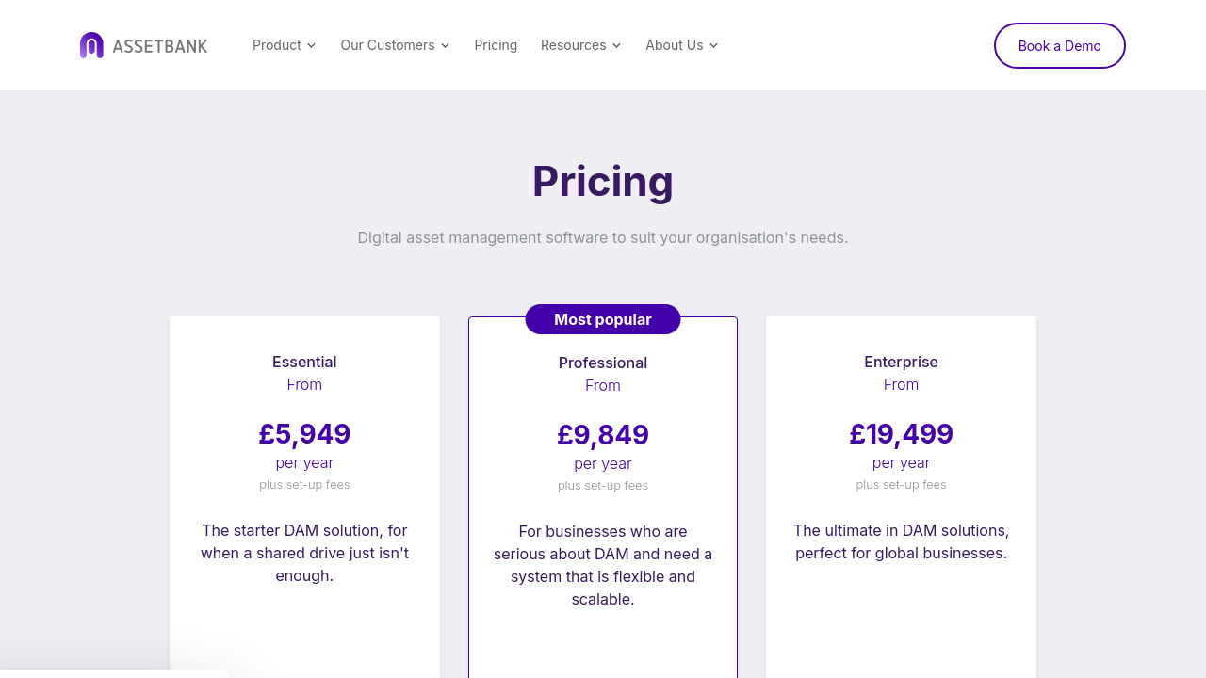Open the About Us menu label
This screenshot has height=678, width=1206.
pyautogui.click(x=674, y=45)
